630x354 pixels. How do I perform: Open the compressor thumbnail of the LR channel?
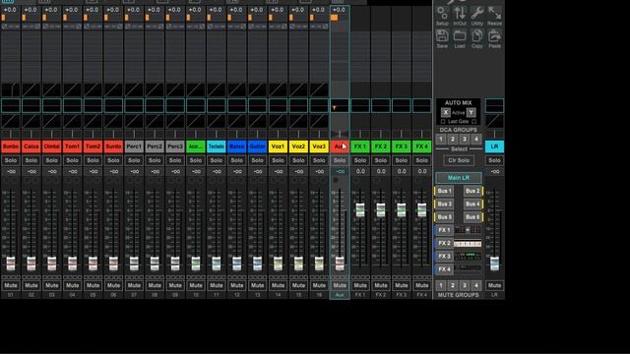click(494, 121)
